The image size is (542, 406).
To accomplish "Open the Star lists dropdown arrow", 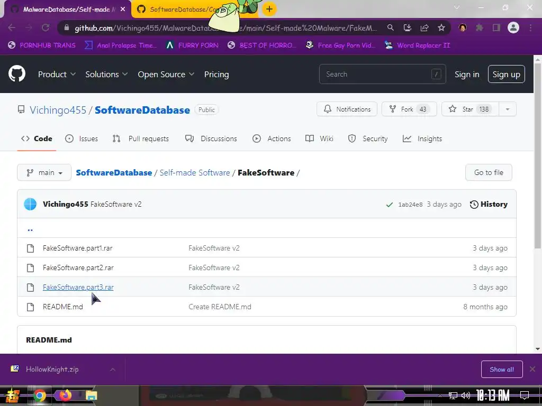I will (x=508, y=109).
